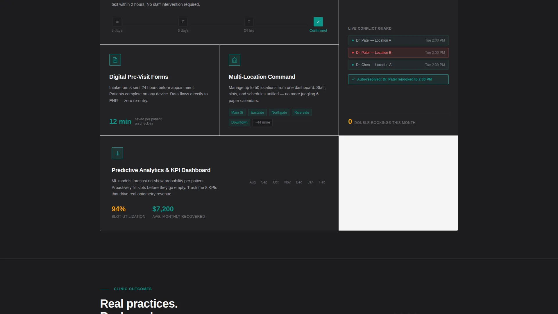This screenshot has width=558, height=314.
Task: Expand the +44 more locations tag
Action: click(262, 122)
